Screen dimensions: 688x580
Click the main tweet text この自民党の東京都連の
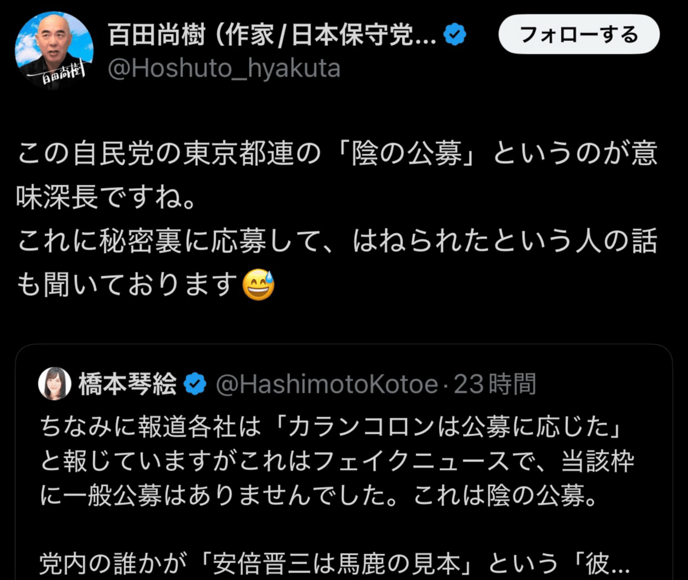337,154
